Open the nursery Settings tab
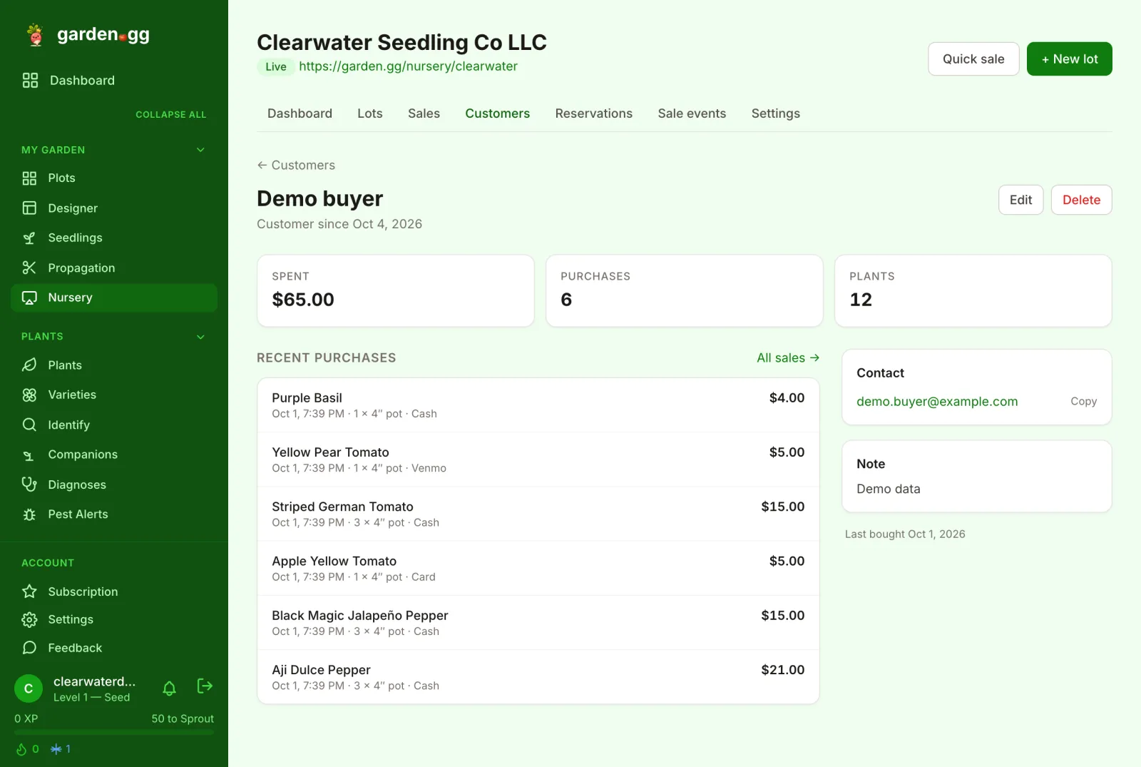This screenshot has height=767, width=1141. point(776,113)
